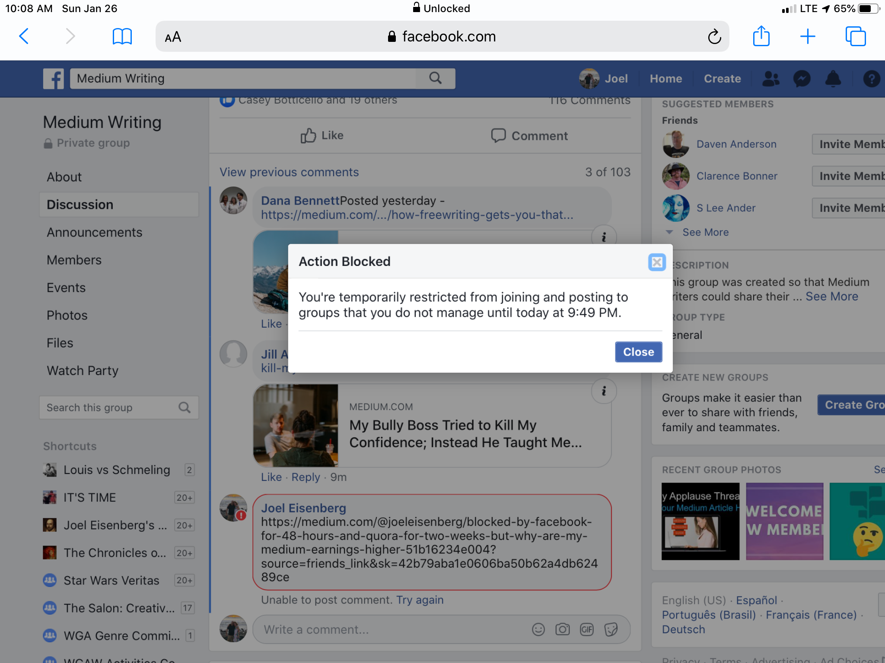885x663 pixels.
Task: Open Safari bookmarks book icon
Action: 122,36
